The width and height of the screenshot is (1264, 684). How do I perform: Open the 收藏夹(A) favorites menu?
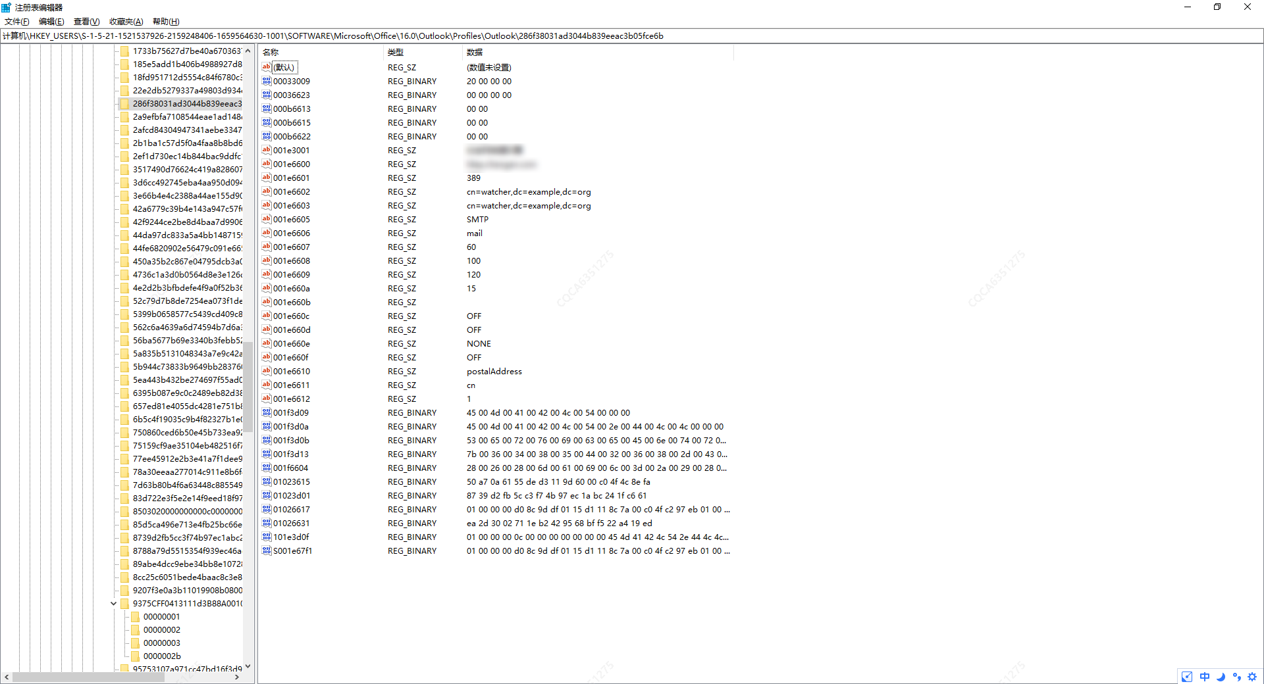click(x=126, y=22)
